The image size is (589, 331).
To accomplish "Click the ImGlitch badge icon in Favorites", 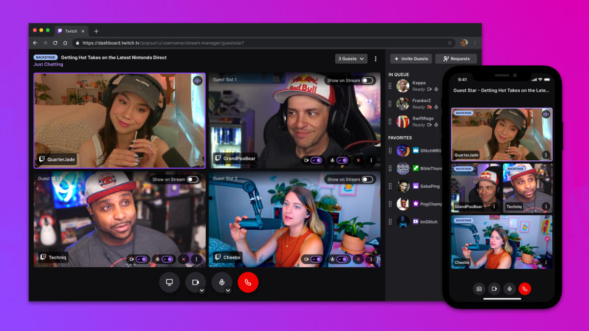I will (x=416, y=222).
